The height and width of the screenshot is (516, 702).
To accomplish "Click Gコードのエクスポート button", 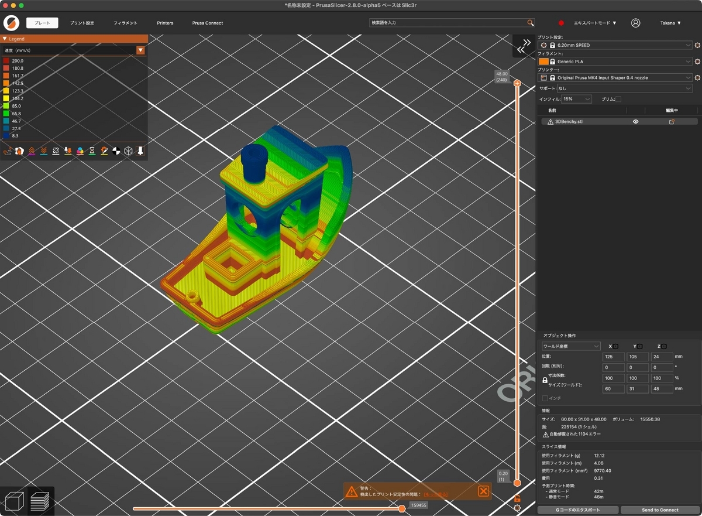I will [x=577, y=510].
